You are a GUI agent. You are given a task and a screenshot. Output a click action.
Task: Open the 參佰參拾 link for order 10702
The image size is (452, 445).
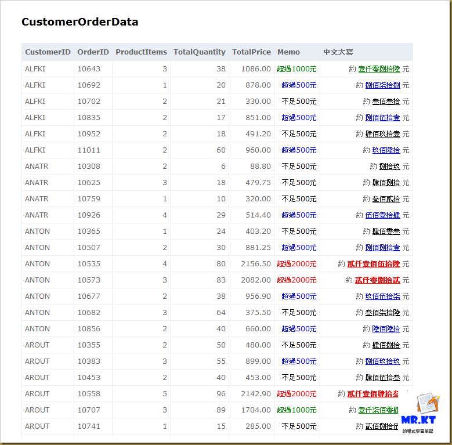[386, 102]
